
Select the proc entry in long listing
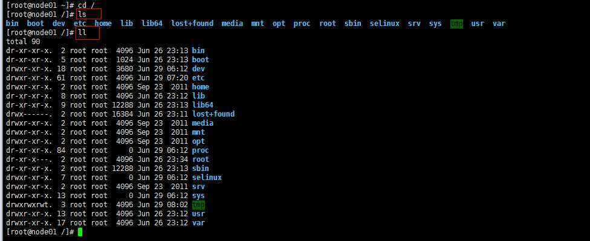200,150
